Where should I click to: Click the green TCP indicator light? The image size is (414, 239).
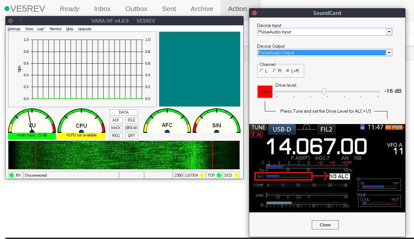[x=219, y=175]
